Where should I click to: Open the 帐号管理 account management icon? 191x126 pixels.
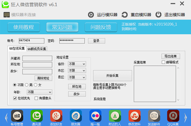17,116
